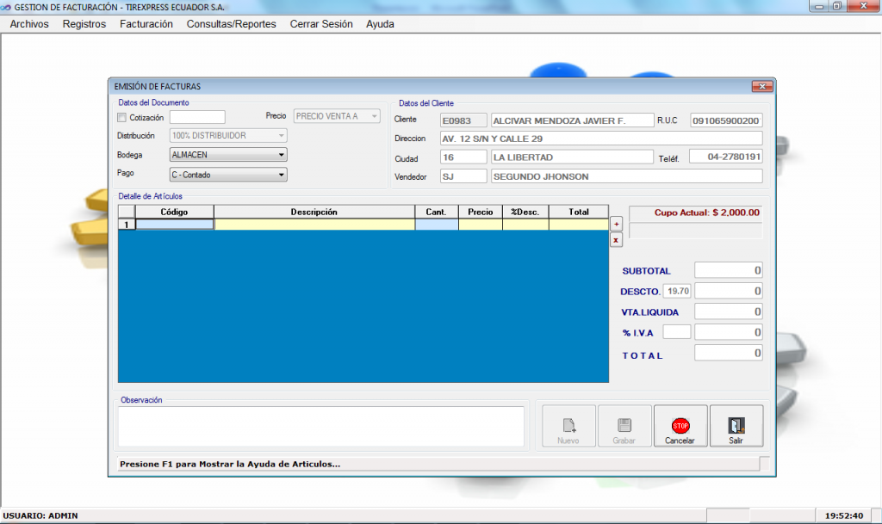Screen dimensions: 882x524
Task: Expand the Bodega ALMACEN dropdown
Action: point(281,155)
